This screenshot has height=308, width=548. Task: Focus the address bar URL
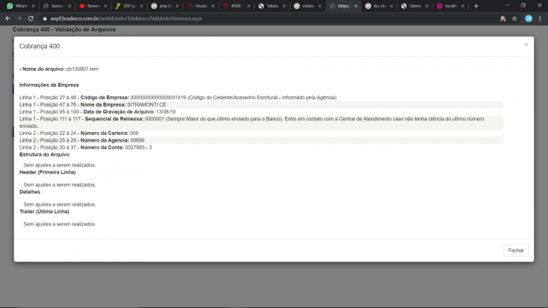pos(126,18)
